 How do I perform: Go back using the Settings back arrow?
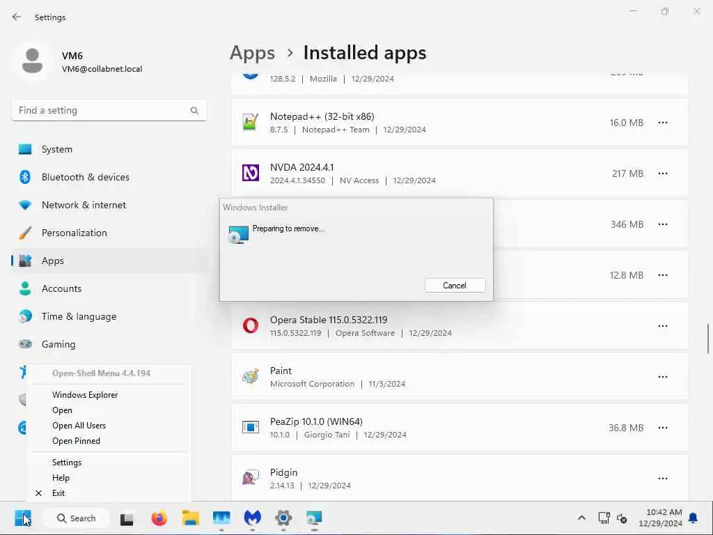tap(17, 17)
